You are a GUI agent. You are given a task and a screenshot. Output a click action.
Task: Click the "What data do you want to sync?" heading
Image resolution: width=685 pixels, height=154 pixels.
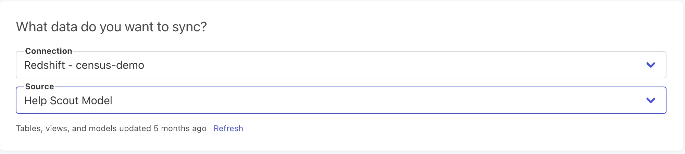(111, 27)
